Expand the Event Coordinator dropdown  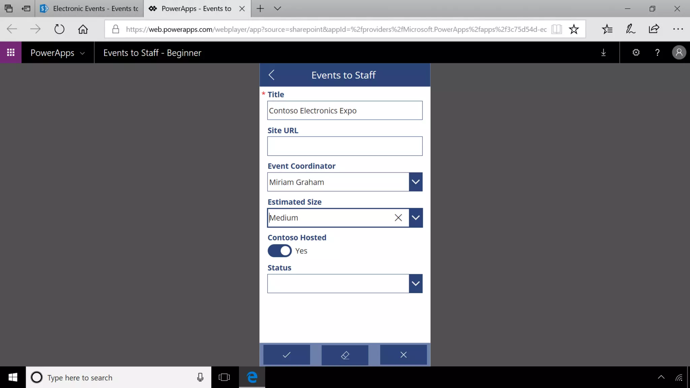tap(415, 182)
